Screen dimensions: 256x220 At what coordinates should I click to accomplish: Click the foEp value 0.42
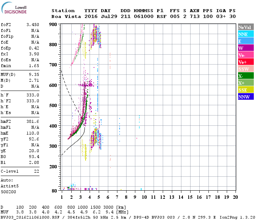pos(34,48)
